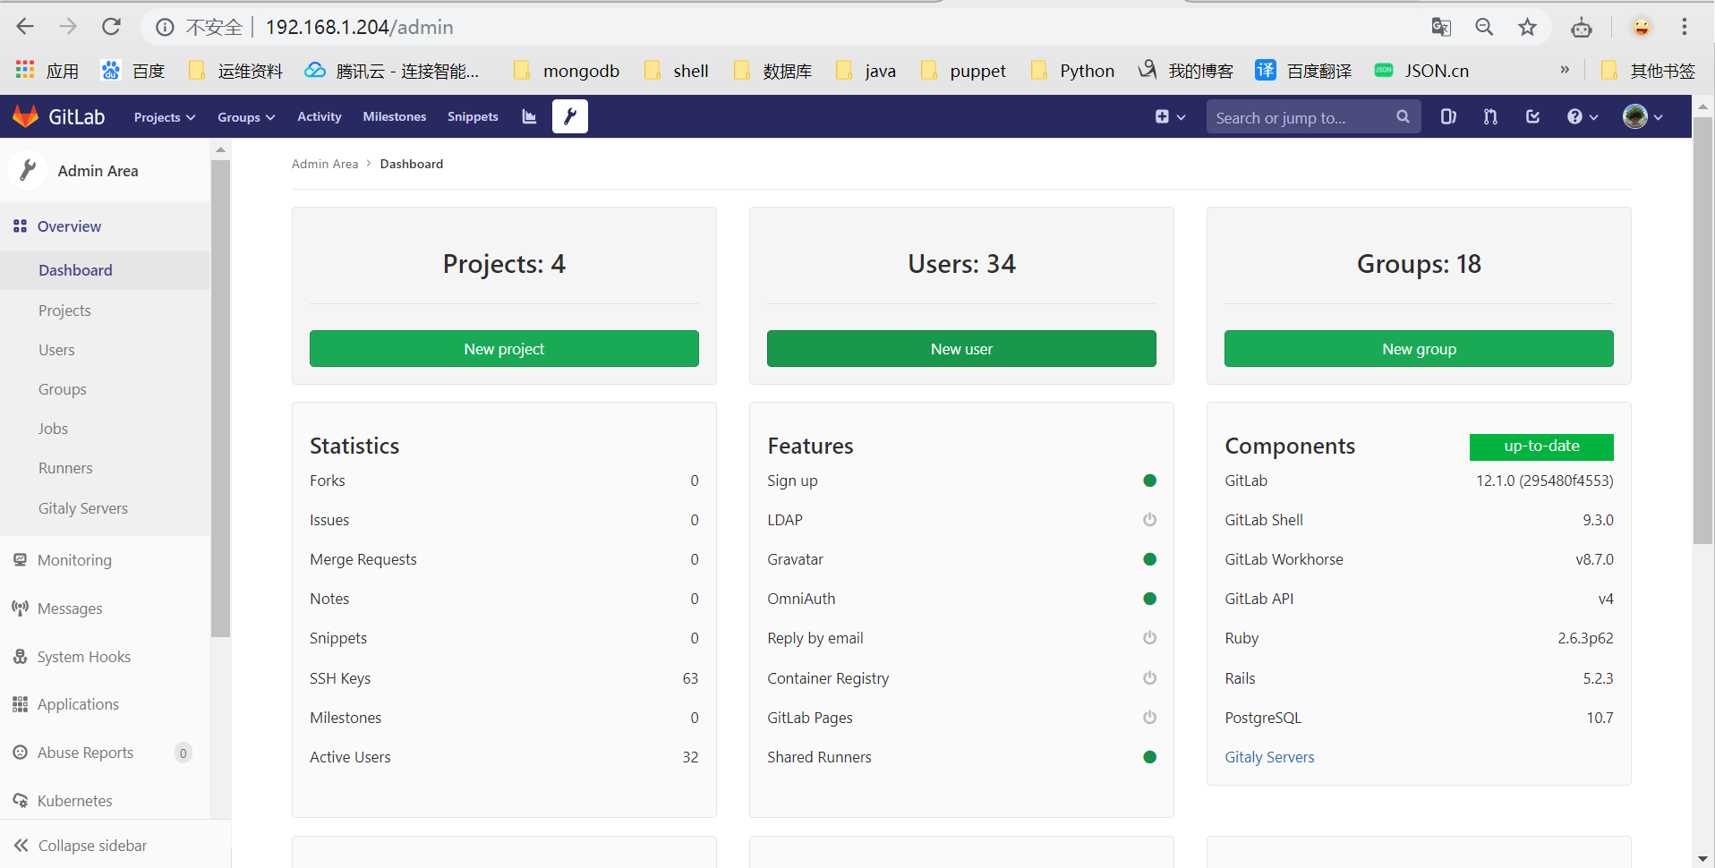This screenshot has height=868, width=1715.
Task: Click the Sign up green status dot
Action: point(1150,481)
